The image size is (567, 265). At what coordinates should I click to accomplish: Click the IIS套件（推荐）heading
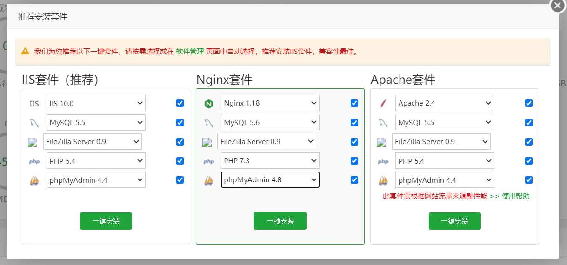pyautogui.click(x=61, y=80)
